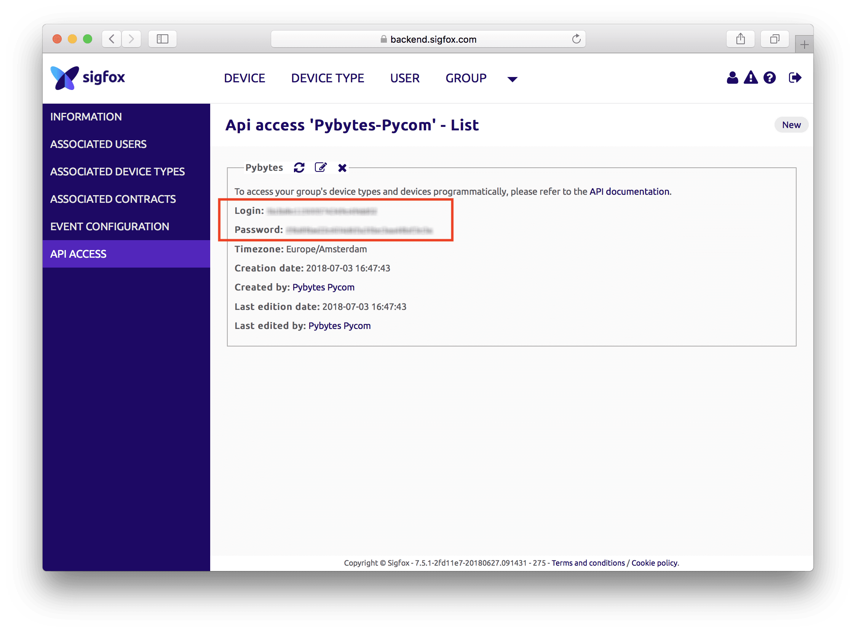Open the Created by Pybytes Pycom link
856x632 pixels.
323,287
